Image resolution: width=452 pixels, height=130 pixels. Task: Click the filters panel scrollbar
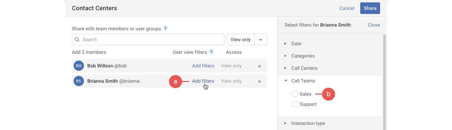(x=385, y=82)
